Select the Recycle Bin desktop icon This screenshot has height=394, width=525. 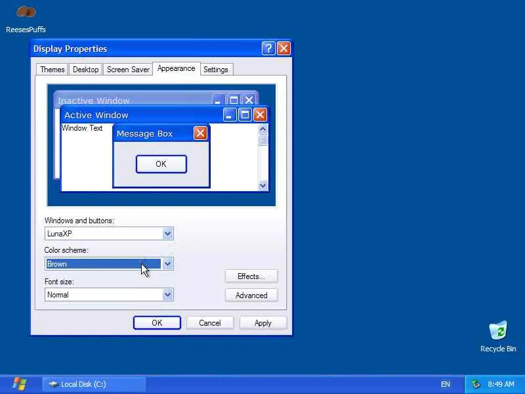(498, 337)
